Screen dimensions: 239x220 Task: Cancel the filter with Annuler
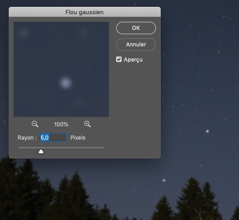[x=136, y=45]
